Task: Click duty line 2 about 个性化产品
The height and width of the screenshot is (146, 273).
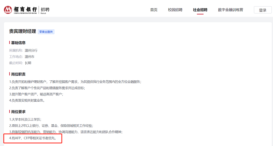Action: click(x=47, y=88)
